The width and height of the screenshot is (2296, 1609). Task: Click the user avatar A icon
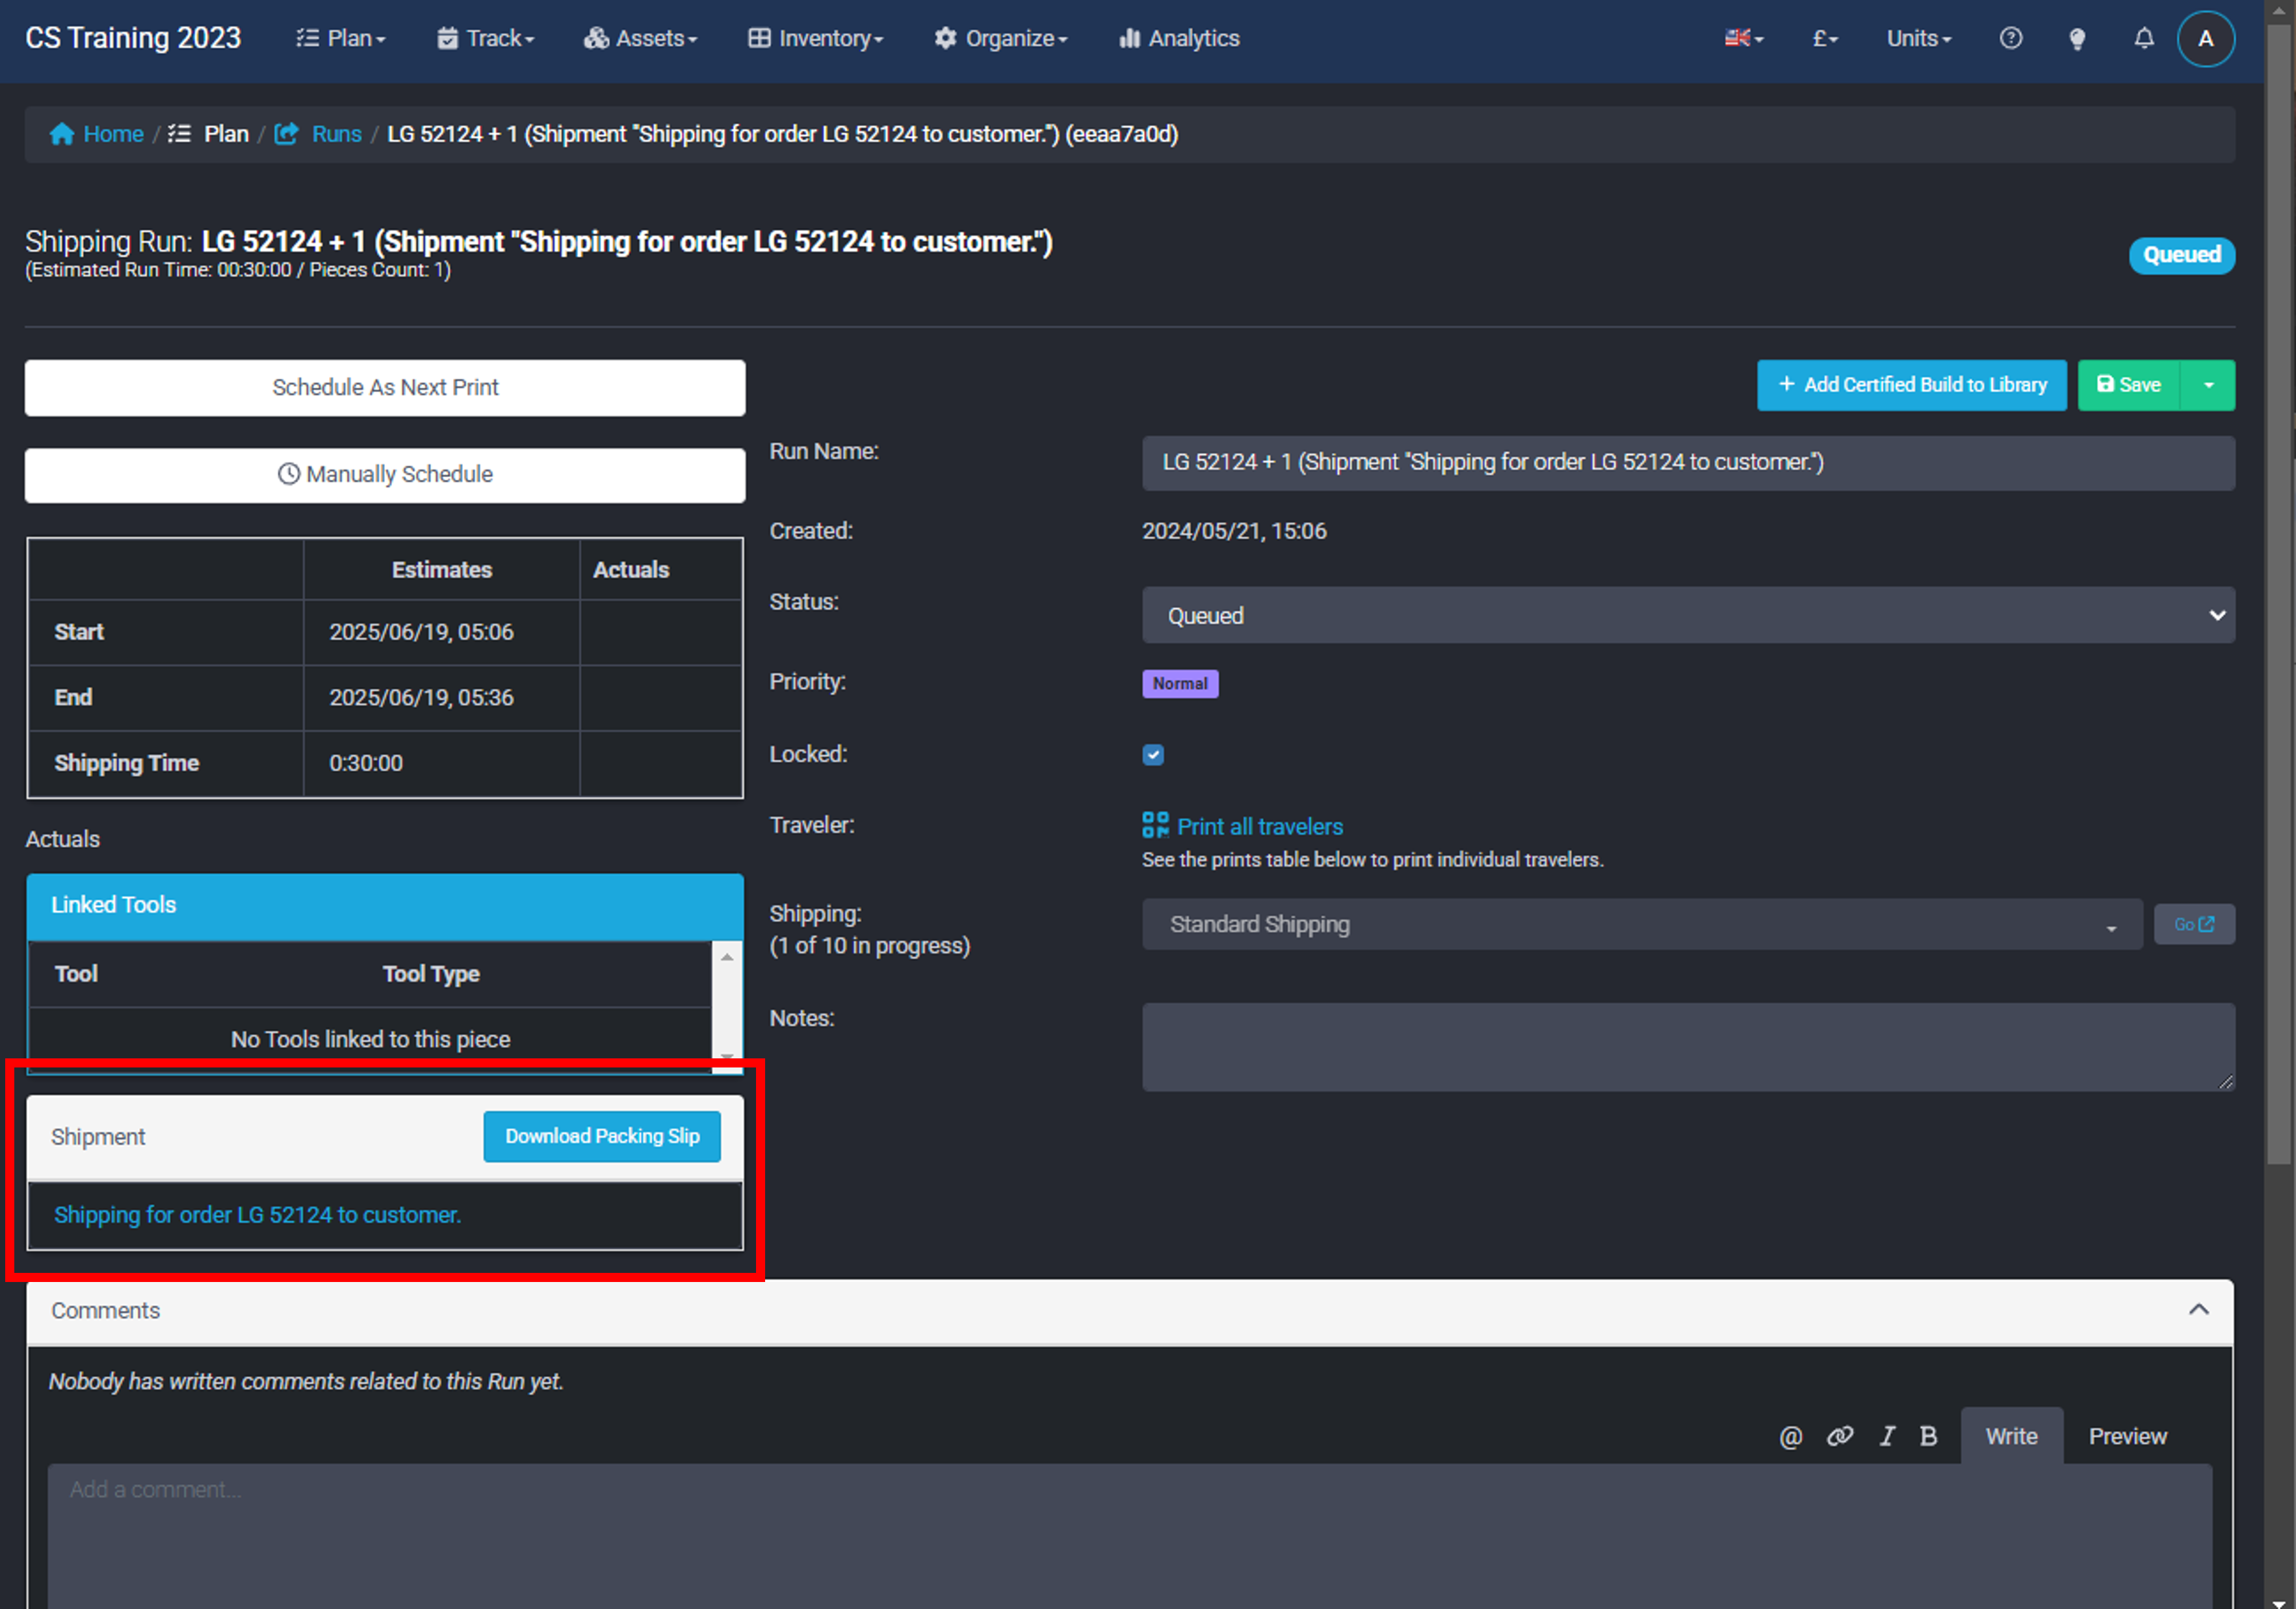(2205, 39)
